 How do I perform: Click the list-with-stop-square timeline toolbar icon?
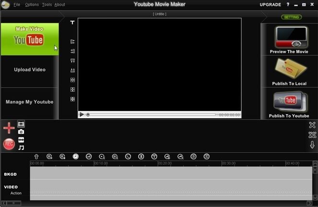click(x=62, y=157)
